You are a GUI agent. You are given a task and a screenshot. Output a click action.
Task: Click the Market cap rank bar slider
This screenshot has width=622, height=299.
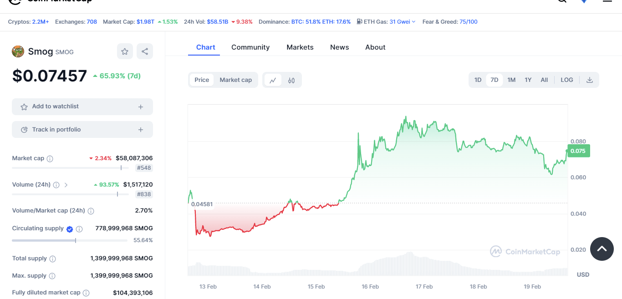tap(70, 168)
